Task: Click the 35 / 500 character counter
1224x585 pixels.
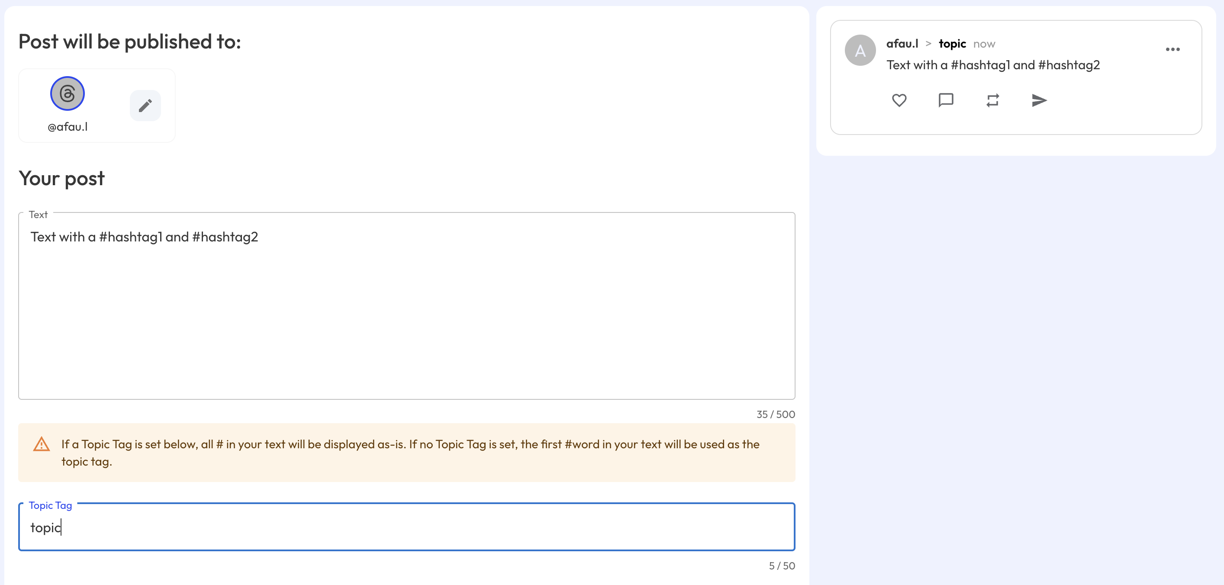Action: [x=776, y=414]
